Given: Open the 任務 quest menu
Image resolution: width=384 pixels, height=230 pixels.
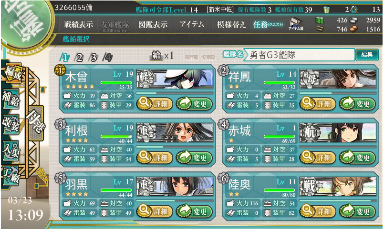Looking at the screenshot, I should tap(268, 24).
